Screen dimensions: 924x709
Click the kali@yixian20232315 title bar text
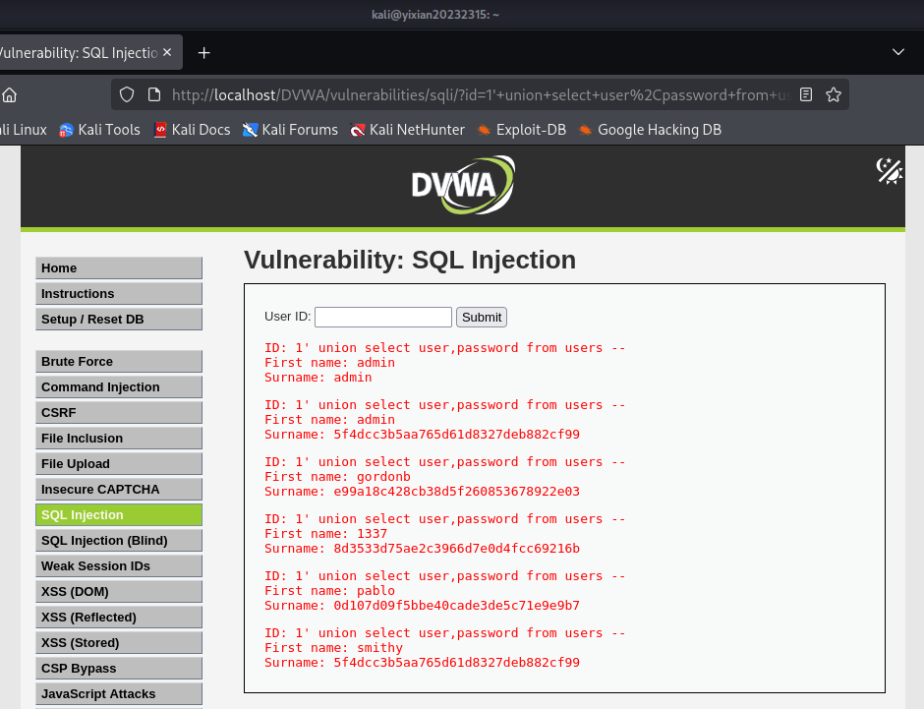click(x=435, y=15)
